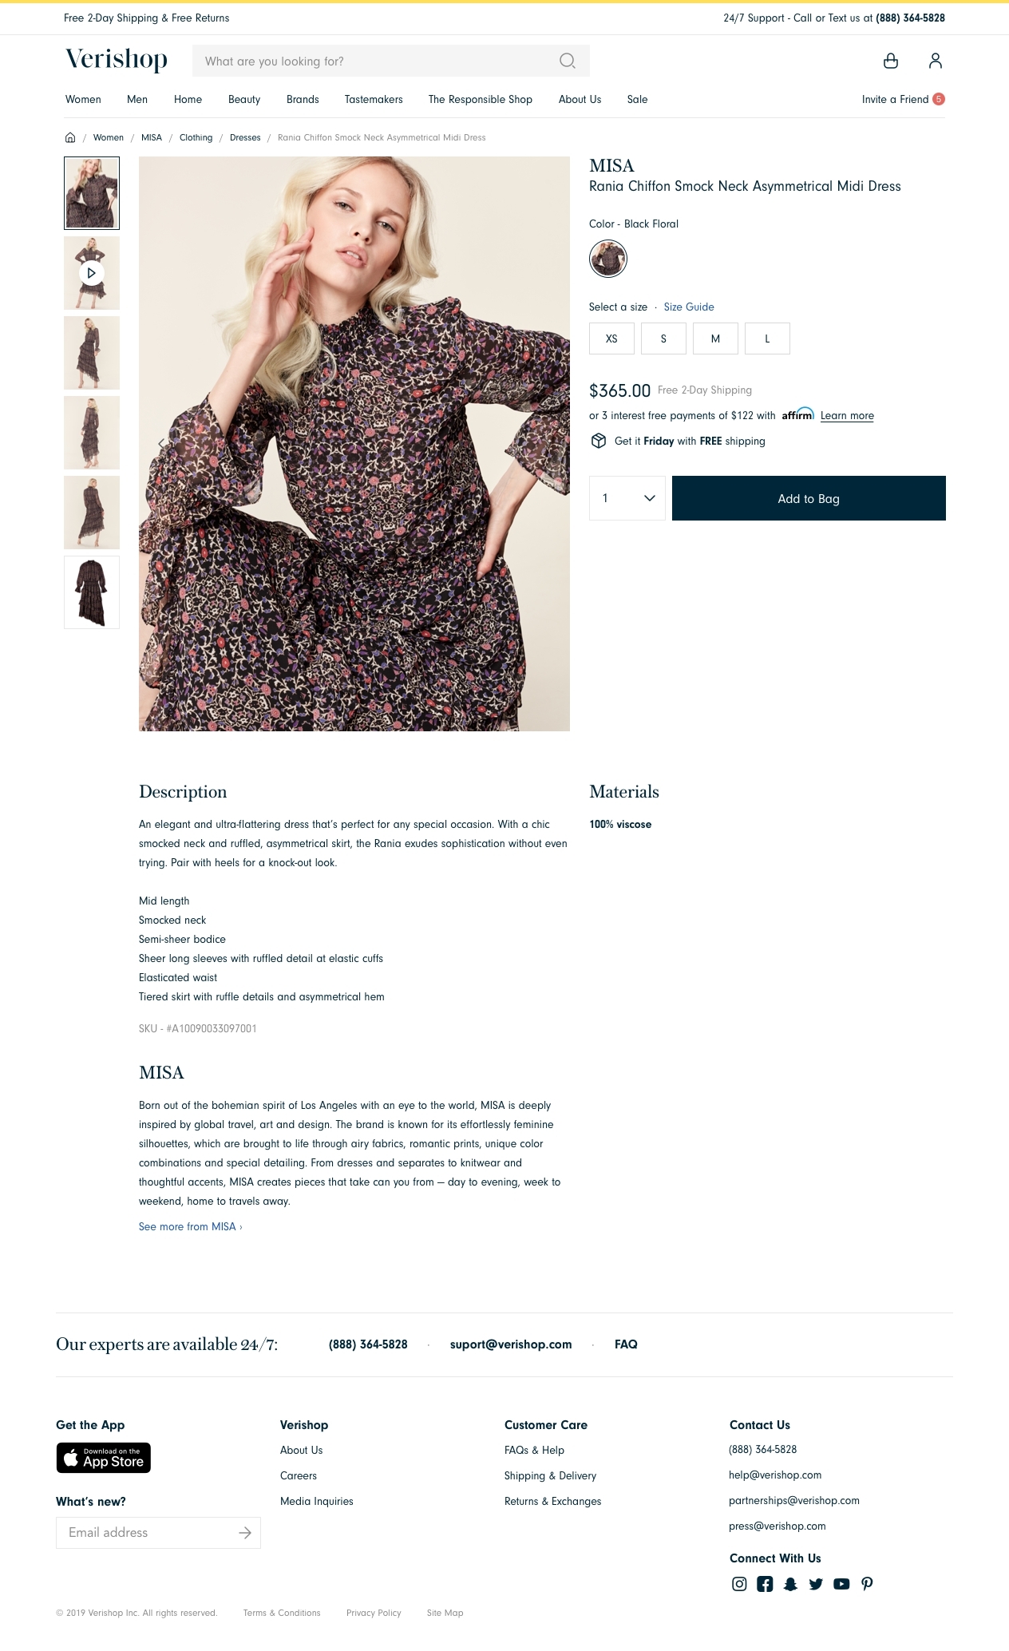Open Verishop's Facebook page
The width and height of the screenshot is (1009, 1651).
tap(765, 1584)
